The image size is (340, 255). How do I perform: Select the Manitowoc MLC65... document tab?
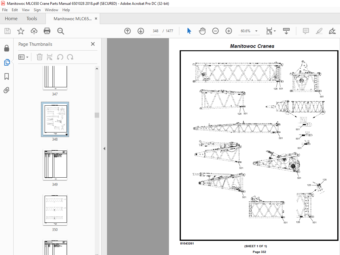(x=73, y=19)
